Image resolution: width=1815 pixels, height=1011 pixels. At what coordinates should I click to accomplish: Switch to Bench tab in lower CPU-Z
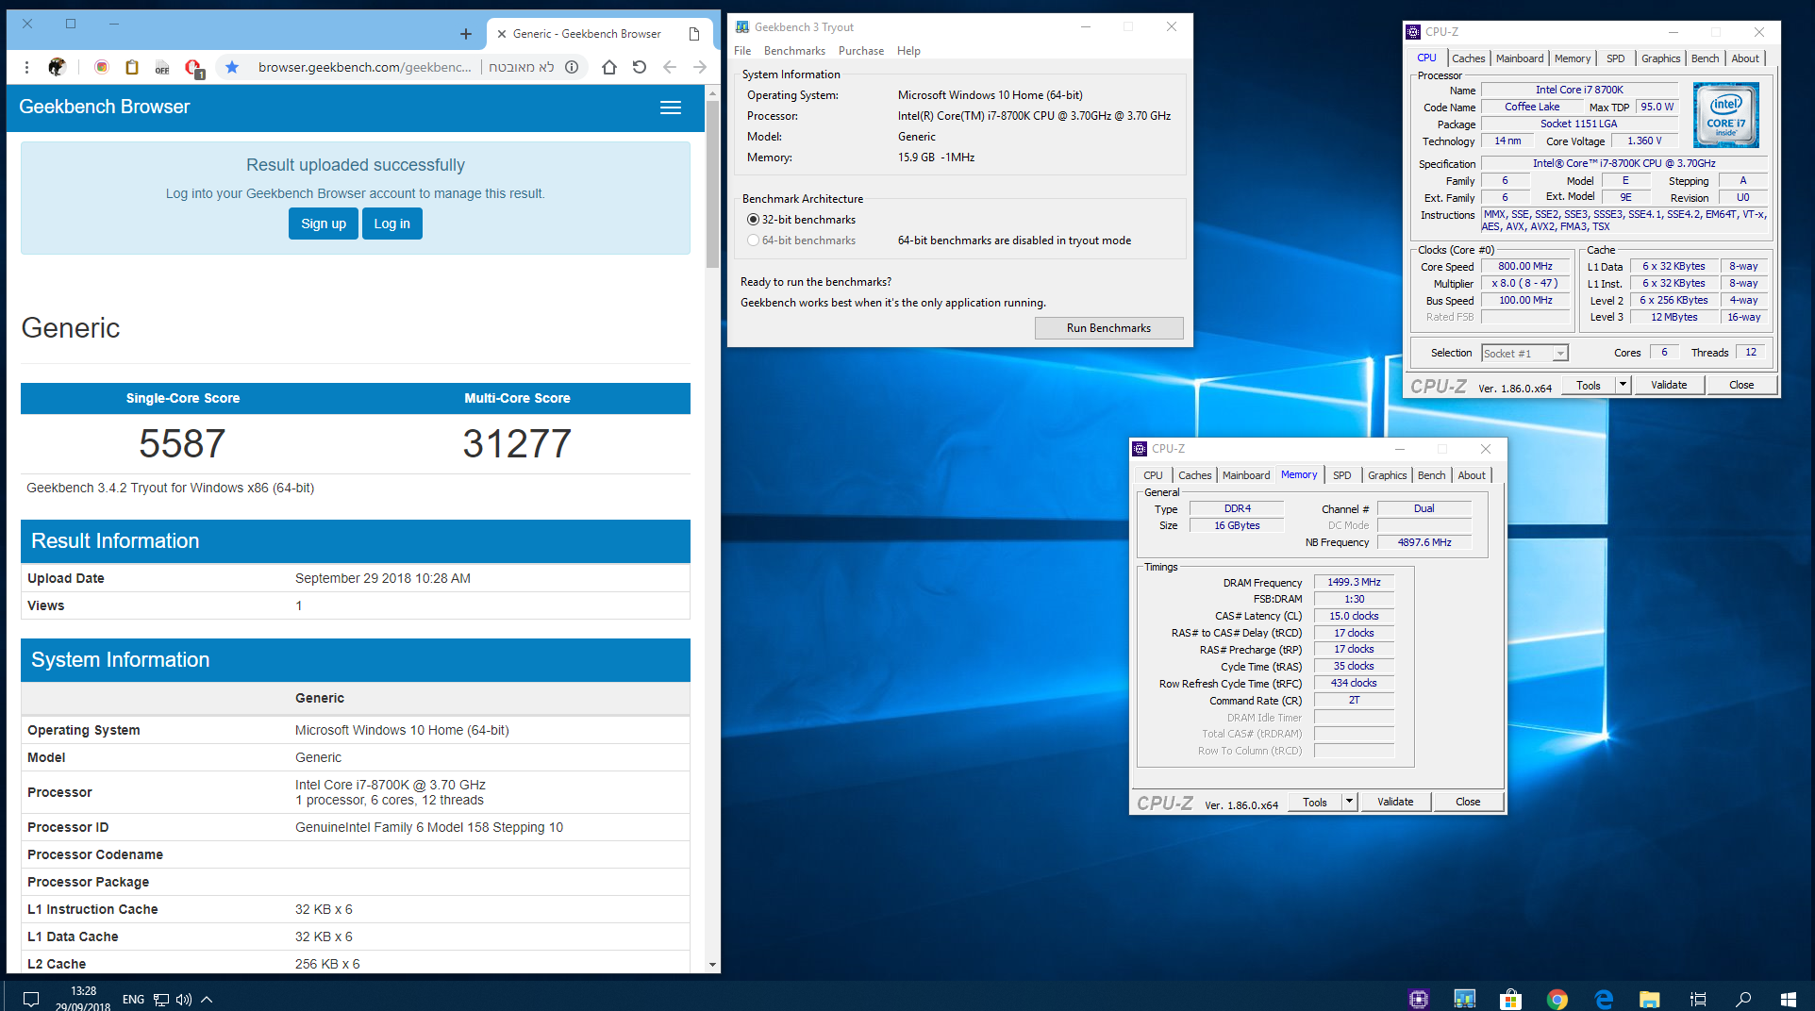[x=1431, y=475]
